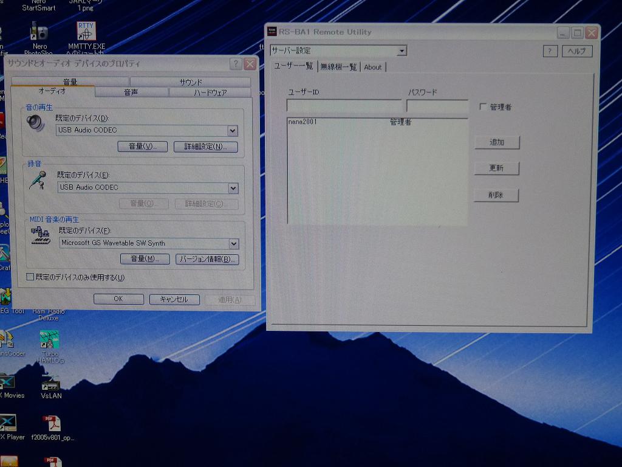Select the nana2001 user entry in list
622x467 pixels.
pos(302,122)
